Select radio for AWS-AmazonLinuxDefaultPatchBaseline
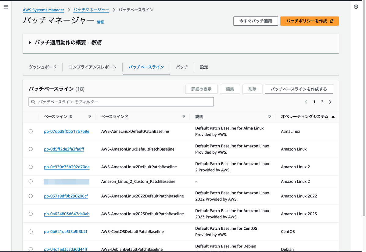The height and width of the screenshot is (252, 366). (x=30, y=149)
